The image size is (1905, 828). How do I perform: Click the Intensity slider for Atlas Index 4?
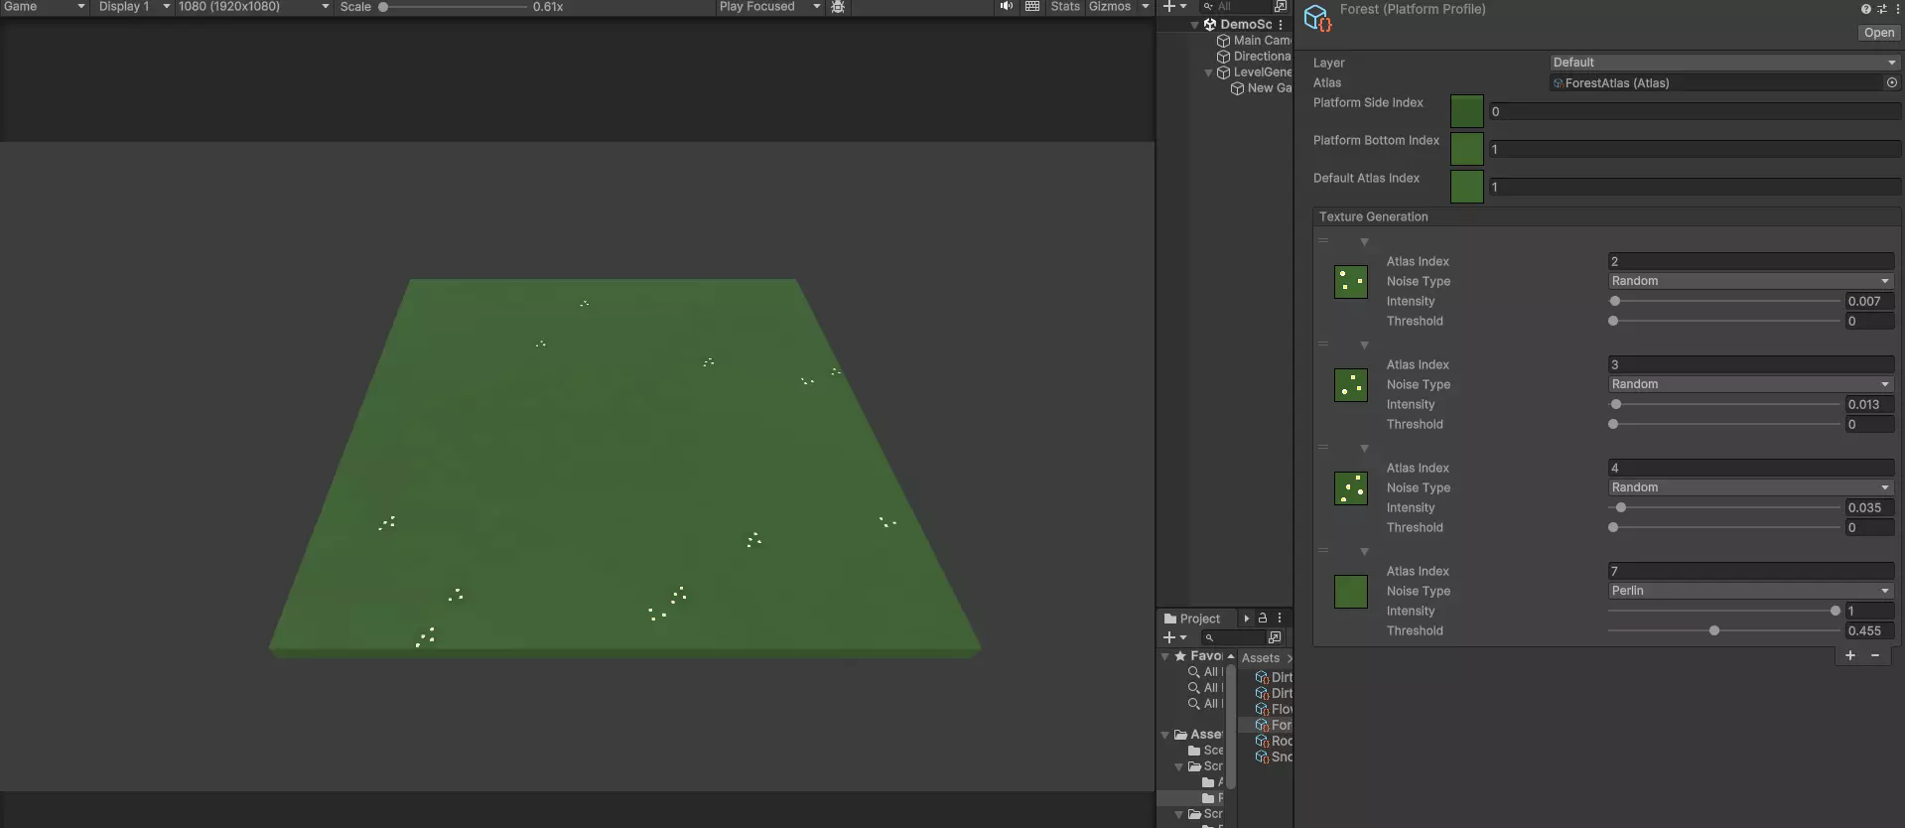pyautogui.click(x=1724, y=507)
